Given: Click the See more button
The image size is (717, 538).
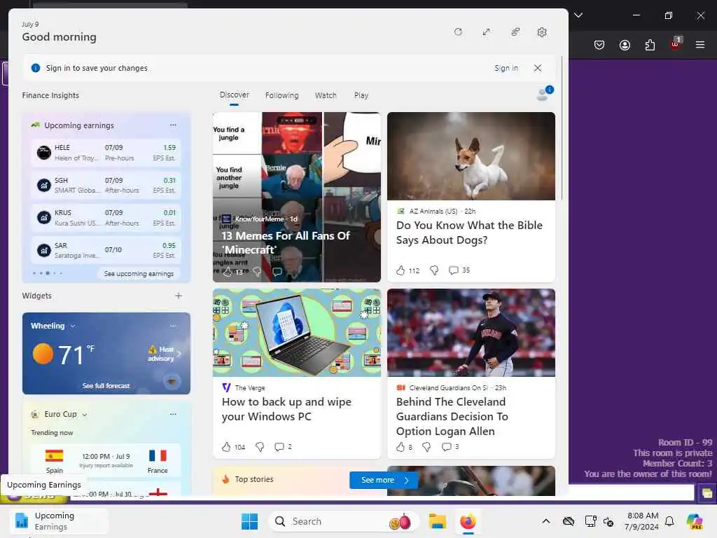Looking at the screenshot, I should (x=384, y=480).
